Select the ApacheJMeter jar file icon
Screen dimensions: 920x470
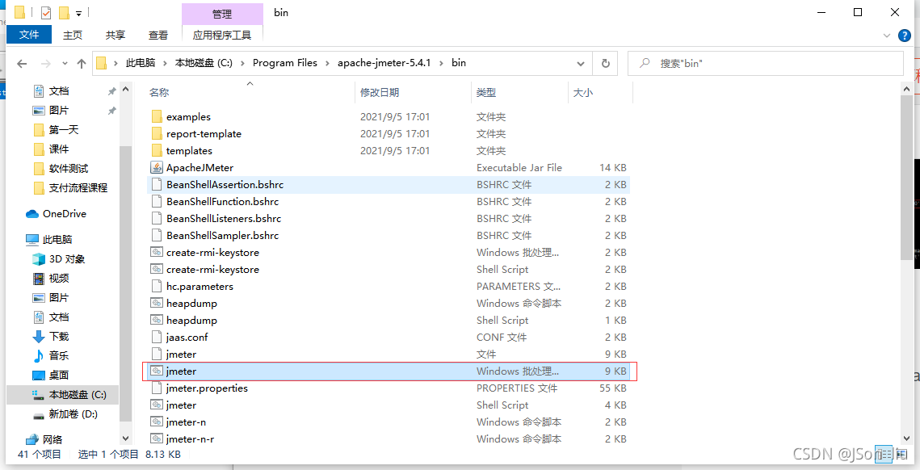157,168
